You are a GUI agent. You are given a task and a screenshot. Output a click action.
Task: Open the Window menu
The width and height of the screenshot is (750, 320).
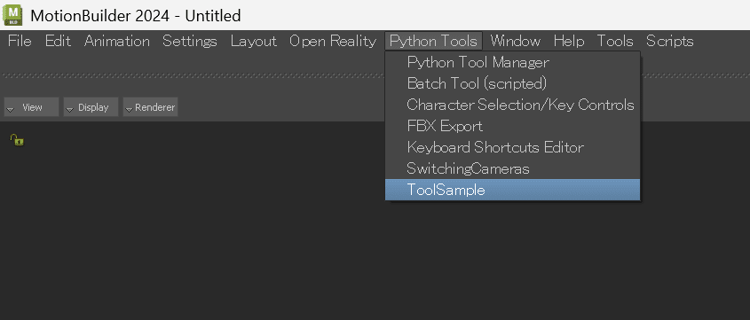click(x=515, y=41)
